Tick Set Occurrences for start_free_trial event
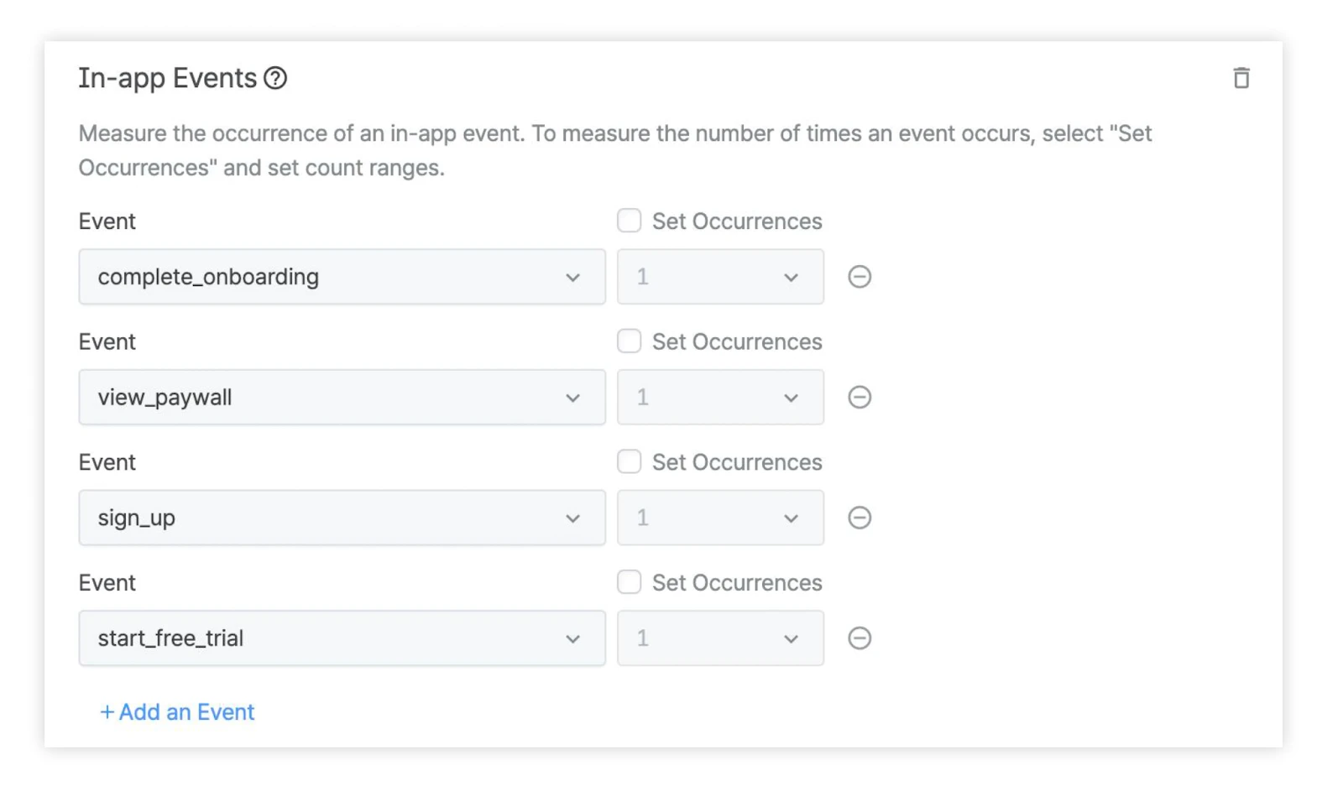 coord(629,582)
